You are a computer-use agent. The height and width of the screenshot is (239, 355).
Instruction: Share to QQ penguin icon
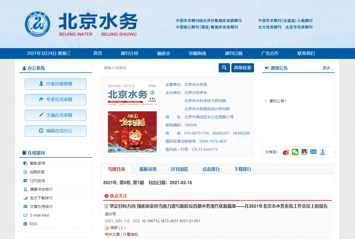(x=304, y=152)
